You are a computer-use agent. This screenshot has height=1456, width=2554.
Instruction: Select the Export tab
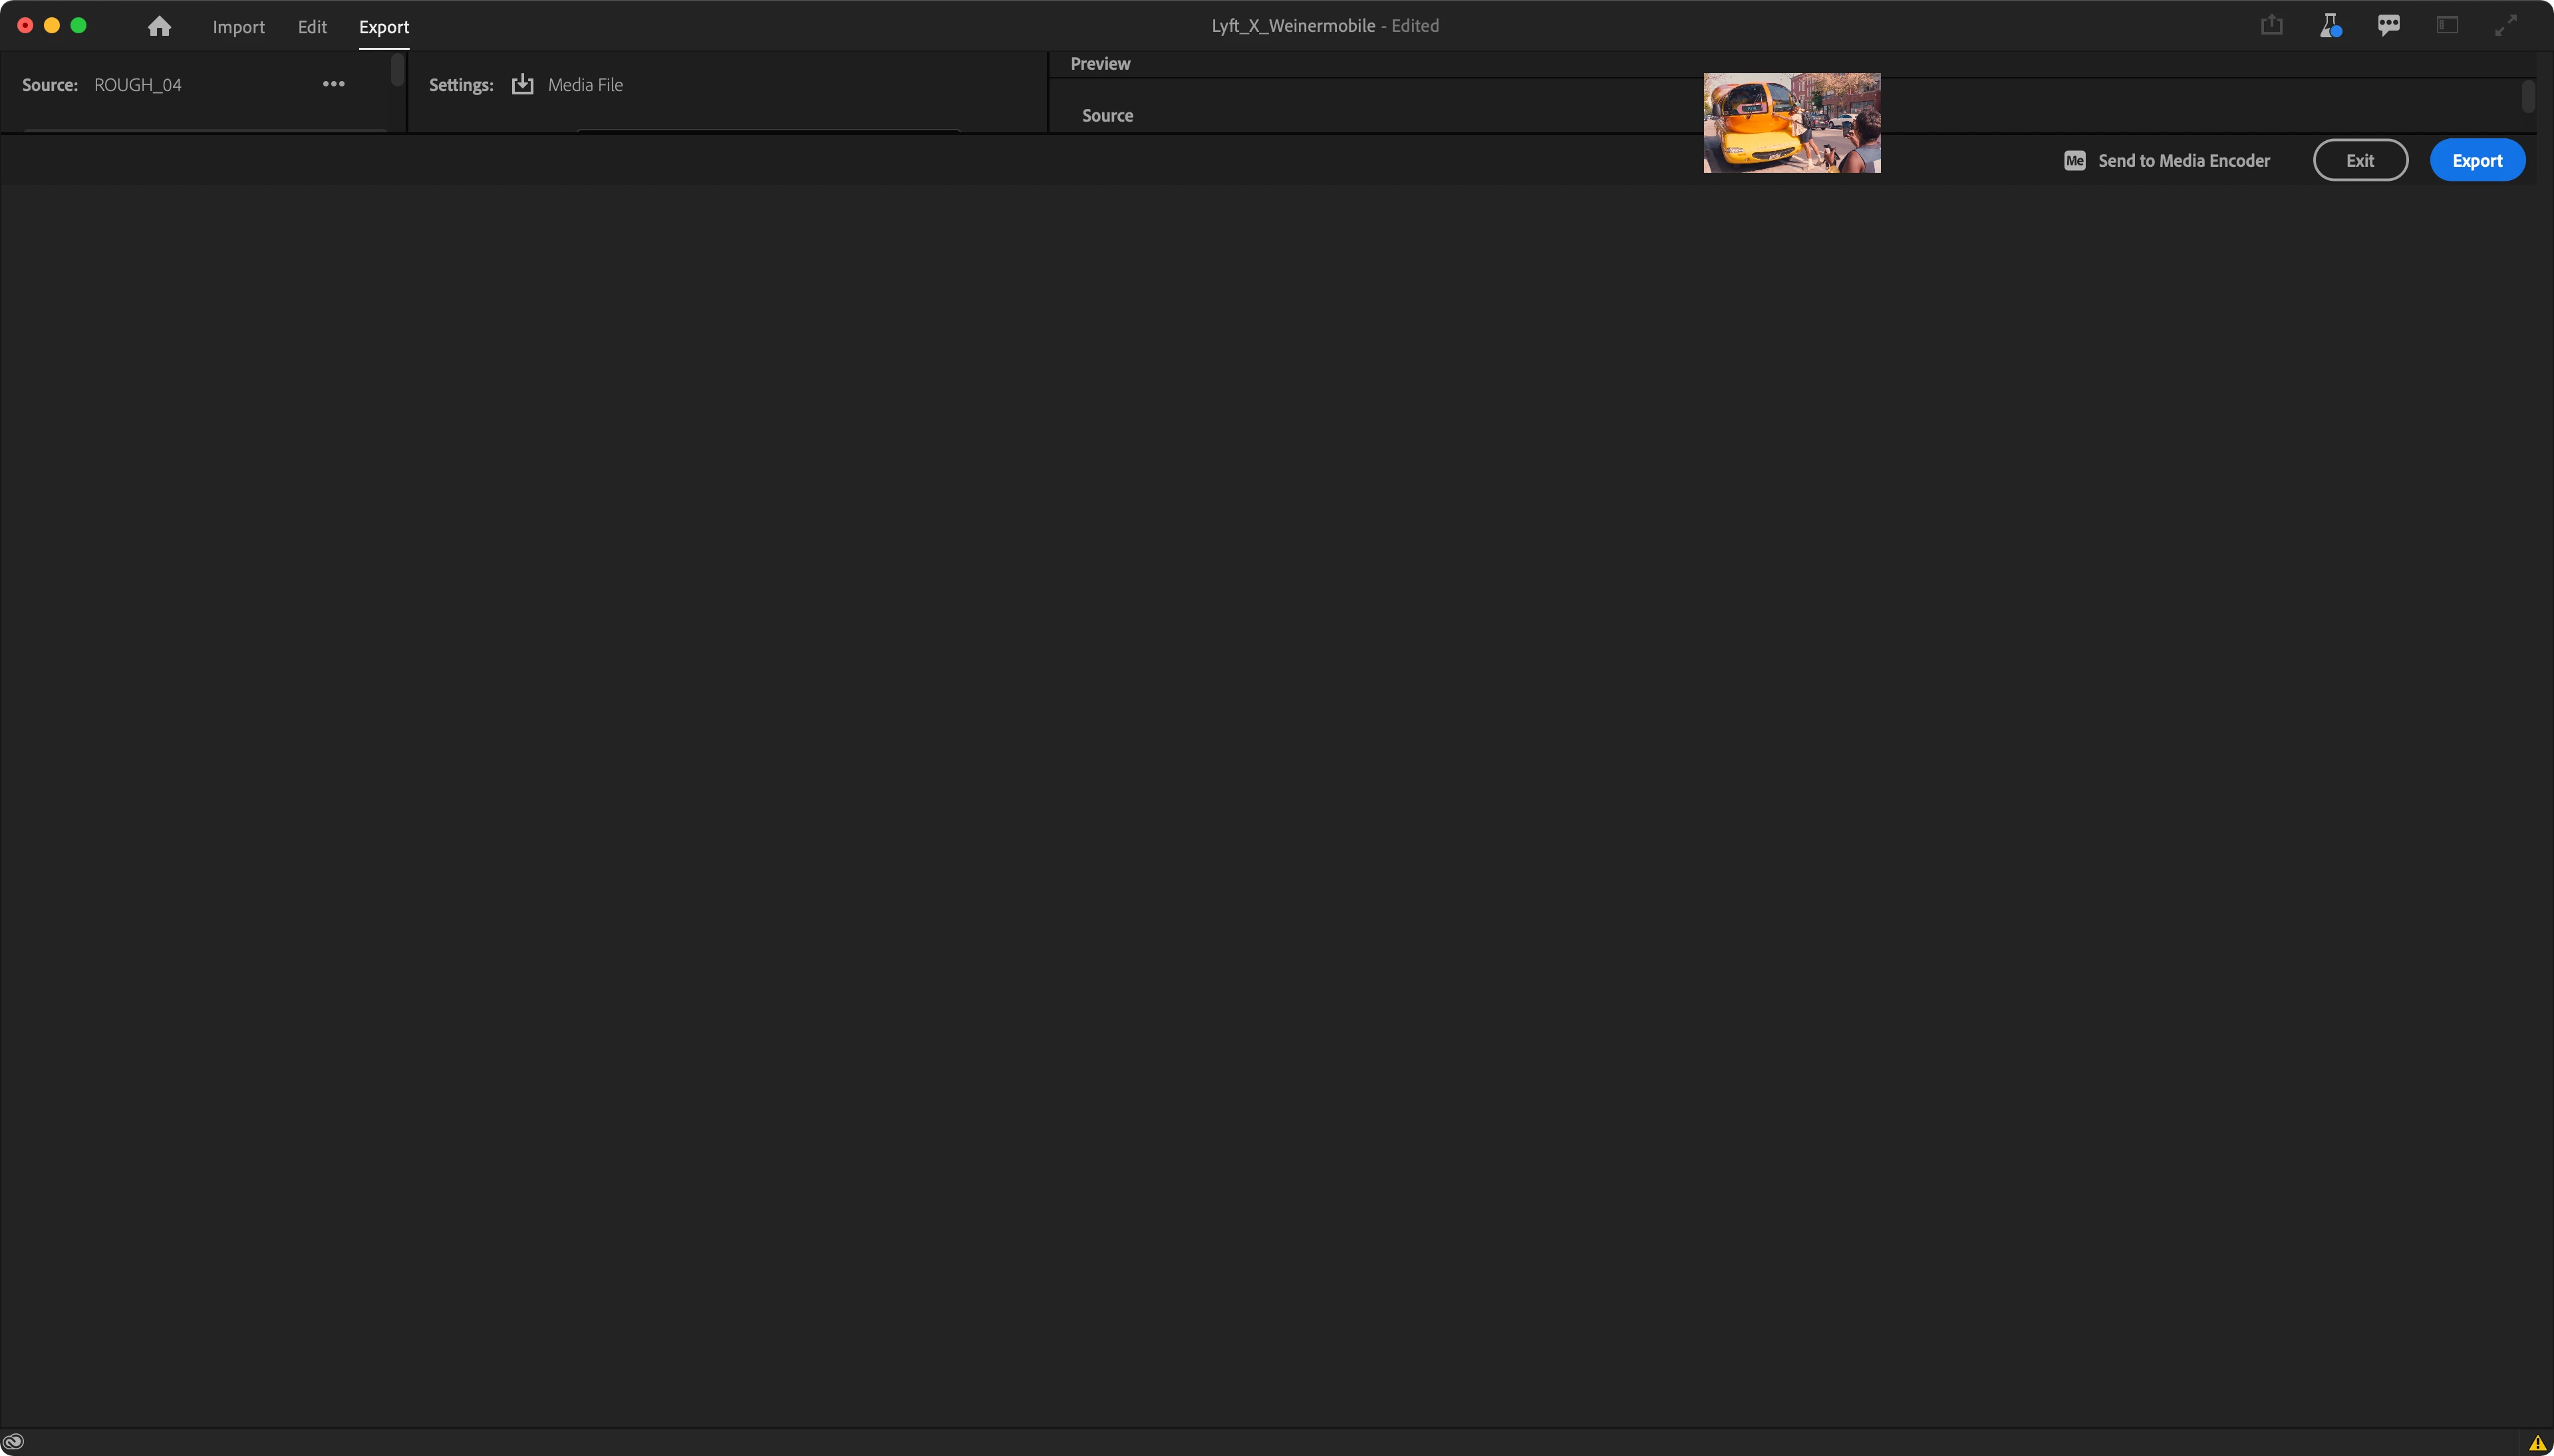point(384,27)
